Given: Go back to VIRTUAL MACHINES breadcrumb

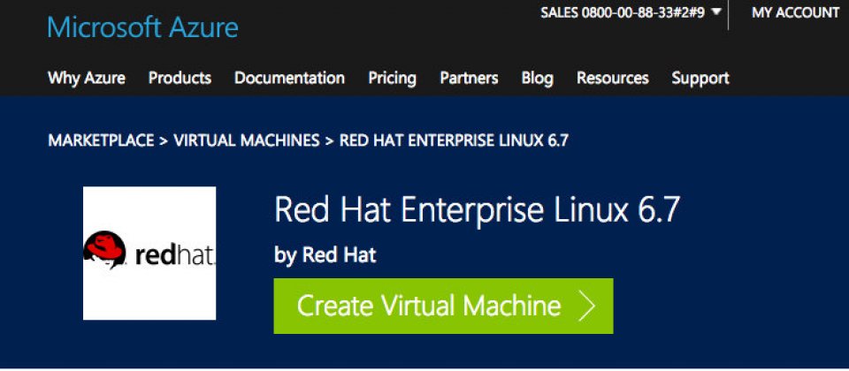Looking at the screenshot, I should [x=247, y=140].
